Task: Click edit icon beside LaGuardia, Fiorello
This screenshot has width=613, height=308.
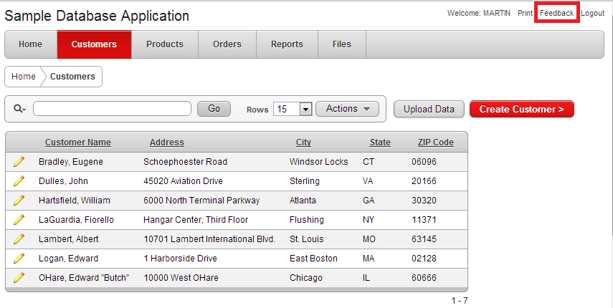Action: (x=19, y=220)
